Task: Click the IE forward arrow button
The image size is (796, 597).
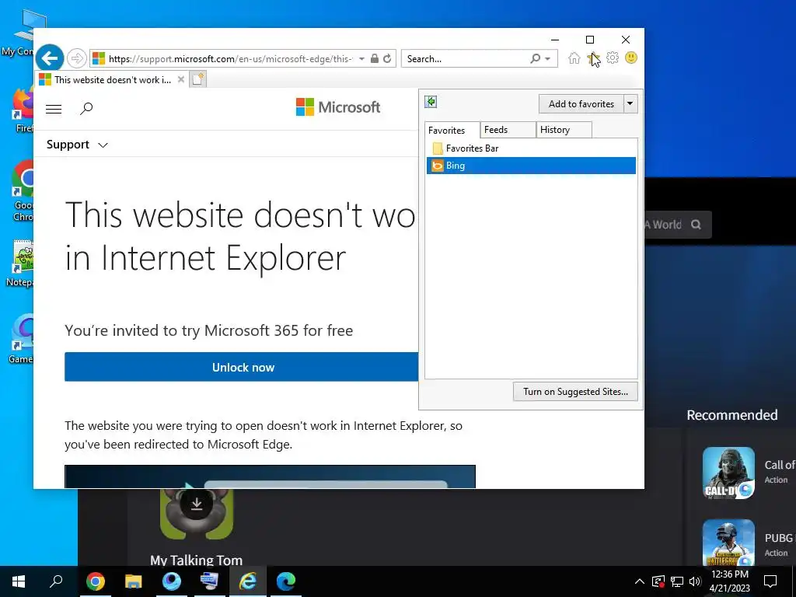Action: click(77, 58)
